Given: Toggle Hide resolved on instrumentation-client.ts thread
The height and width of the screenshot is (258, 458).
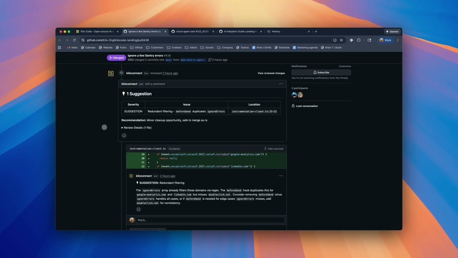Looking at the screenshot, I should [274, 149].
